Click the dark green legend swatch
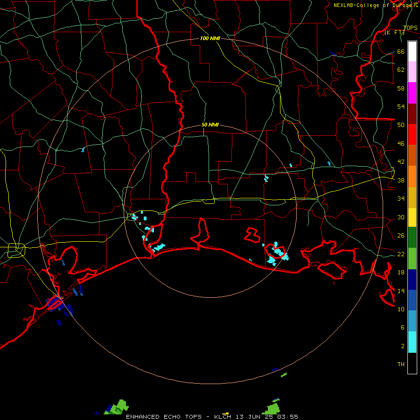Screen dimensions: 420x420 click(x=412, y=238)
